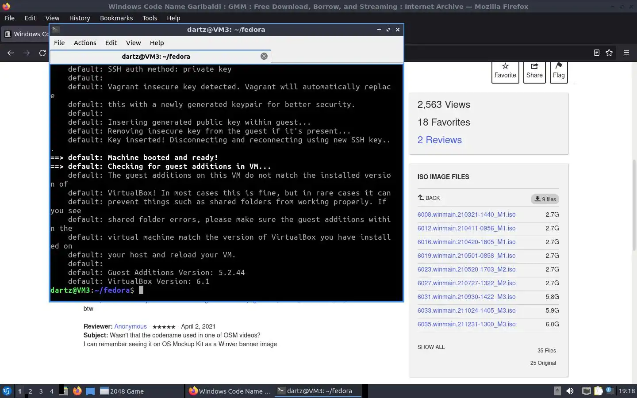Reload the page in Firefox

click(42, 53)
